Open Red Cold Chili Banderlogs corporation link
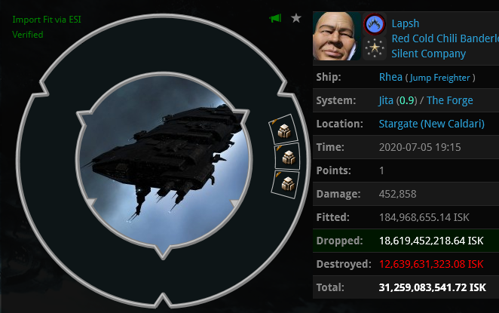Screen dimensions: 499x313 tap(445, 38)
